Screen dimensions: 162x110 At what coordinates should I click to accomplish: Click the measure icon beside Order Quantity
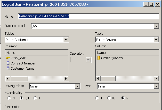tap(99, 58)
